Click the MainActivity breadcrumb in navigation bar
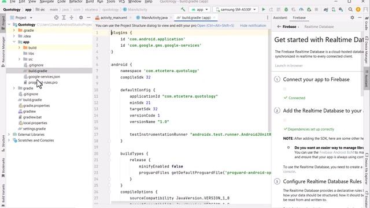Screen dimensions: 370x208 click(x=135, y=9)
